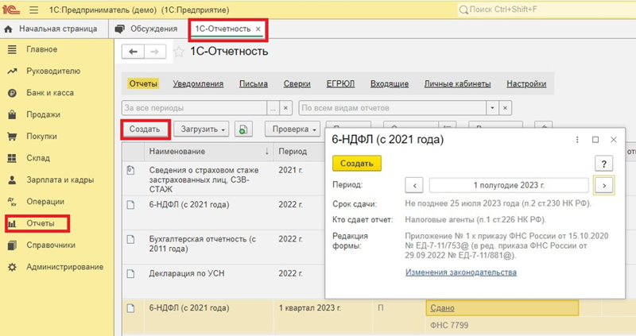Open period selection with ellipsis button
This screenshot has height=336, width=636.
point(273,108)
